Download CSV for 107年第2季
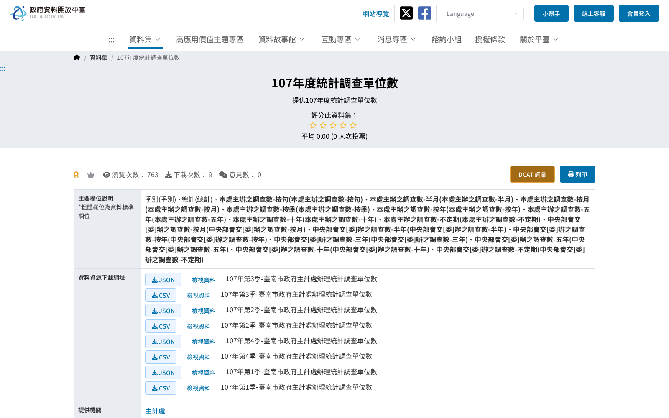The width and height of the screenshot is (669, 418). (161, 326)
